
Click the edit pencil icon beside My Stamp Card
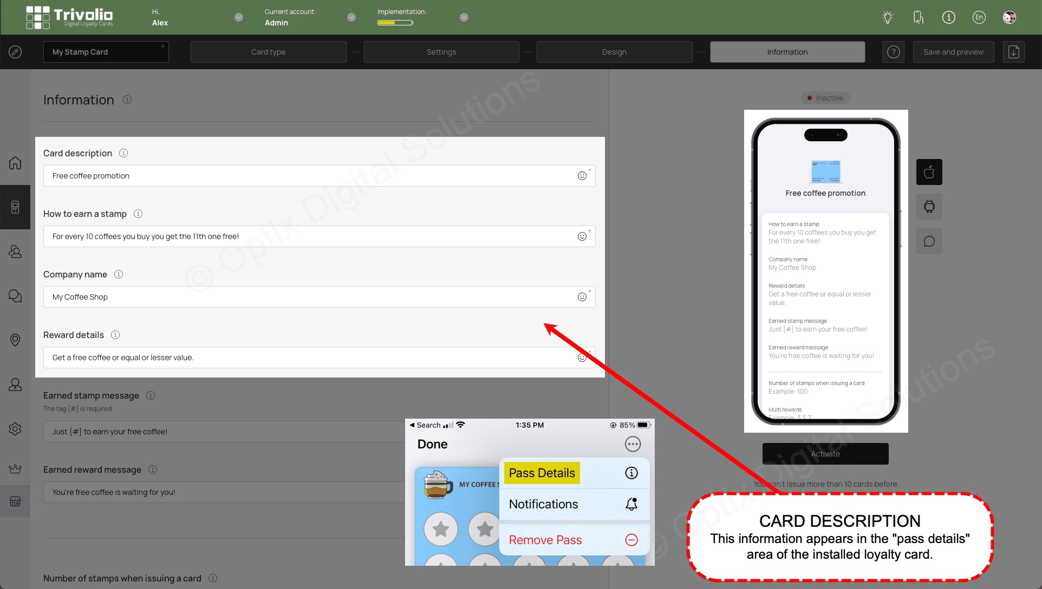point(15,52)
